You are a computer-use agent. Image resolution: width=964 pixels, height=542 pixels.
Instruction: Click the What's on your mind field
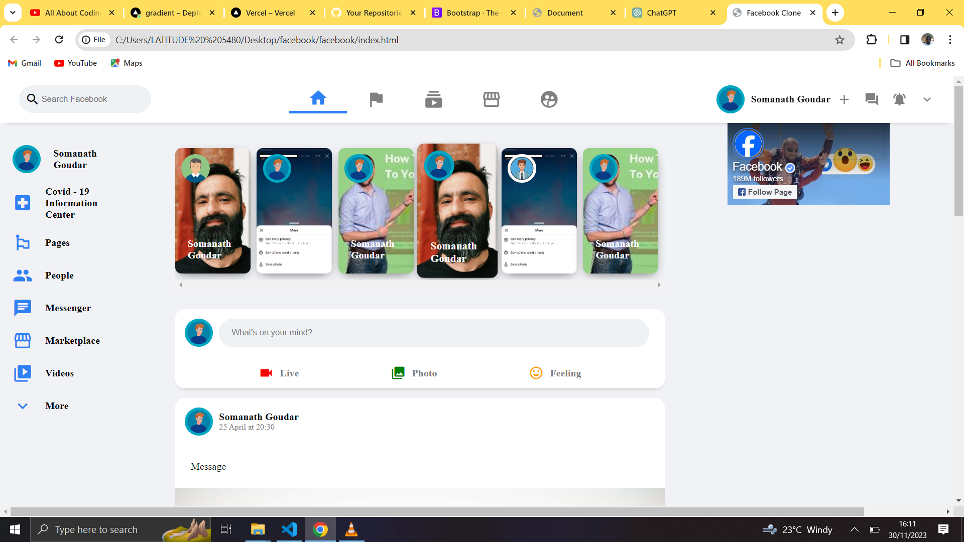[434, 333]
